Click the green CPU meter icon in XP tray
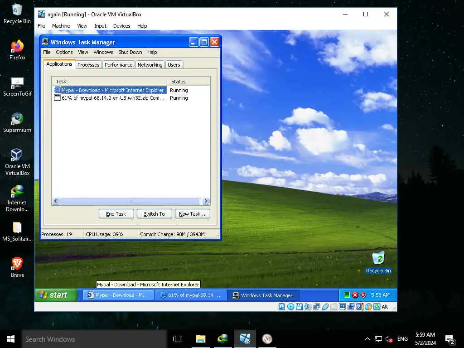This screenshot has height=348, width=464. 347,295
